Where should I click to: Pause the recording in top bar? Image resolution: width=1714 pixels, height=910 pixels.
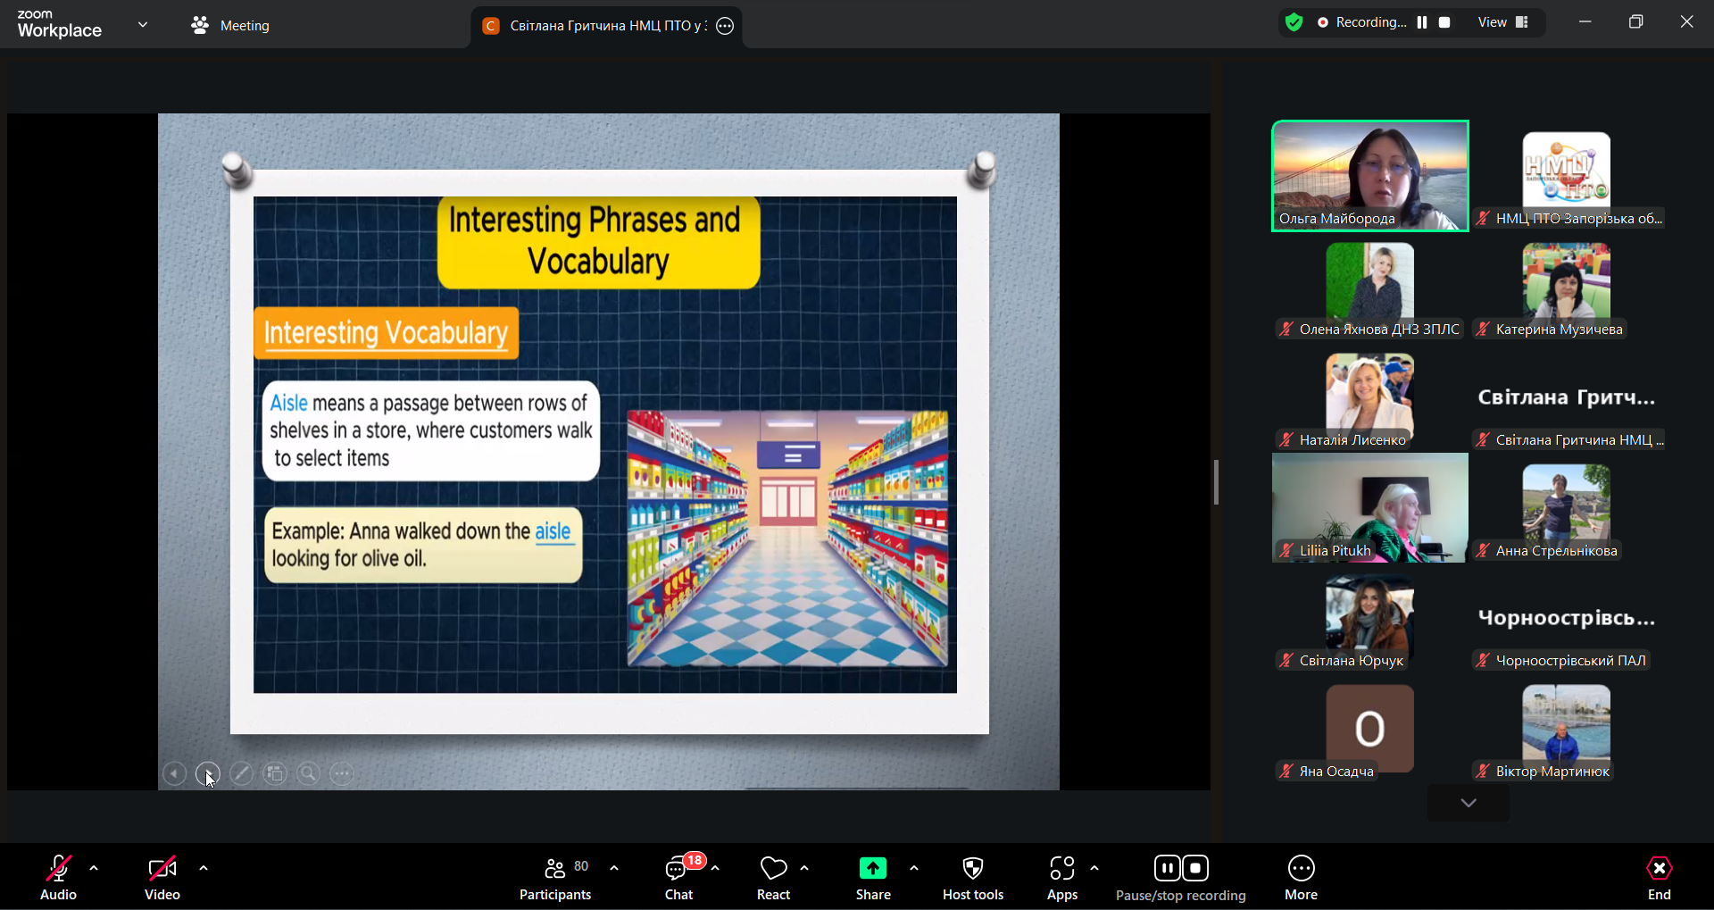pos(1422,23)
